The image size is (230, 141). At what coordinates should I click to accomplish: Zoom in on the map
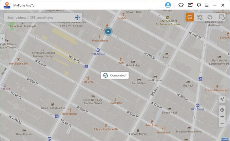coord(222,117)
